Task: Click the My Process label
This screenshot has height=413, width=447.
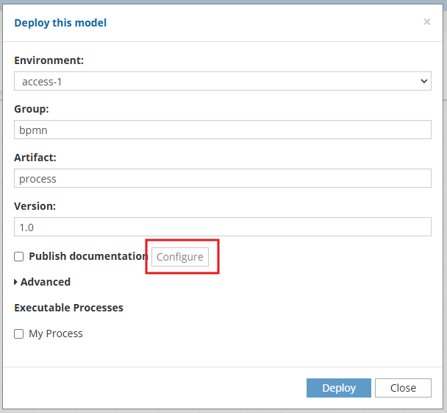Action: [x=56, y=333]
